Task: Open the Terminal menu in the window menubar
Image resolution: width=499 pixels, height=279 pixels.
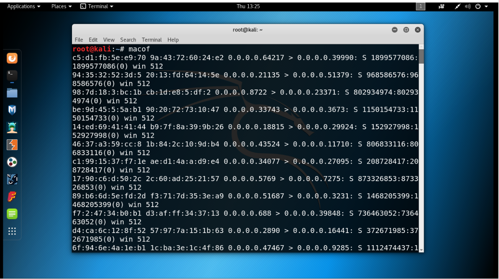Action: (x=152, y=40)
